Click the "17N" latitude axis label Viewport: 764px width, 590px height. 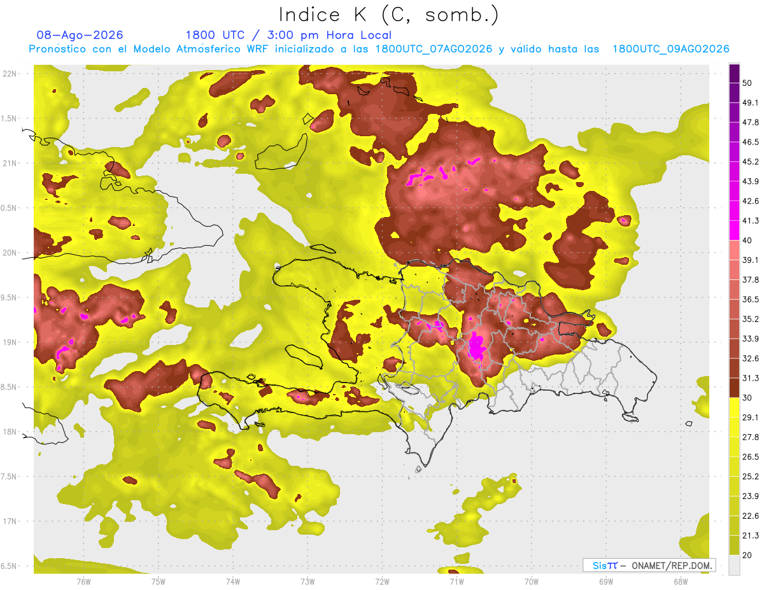click(11, 521)
